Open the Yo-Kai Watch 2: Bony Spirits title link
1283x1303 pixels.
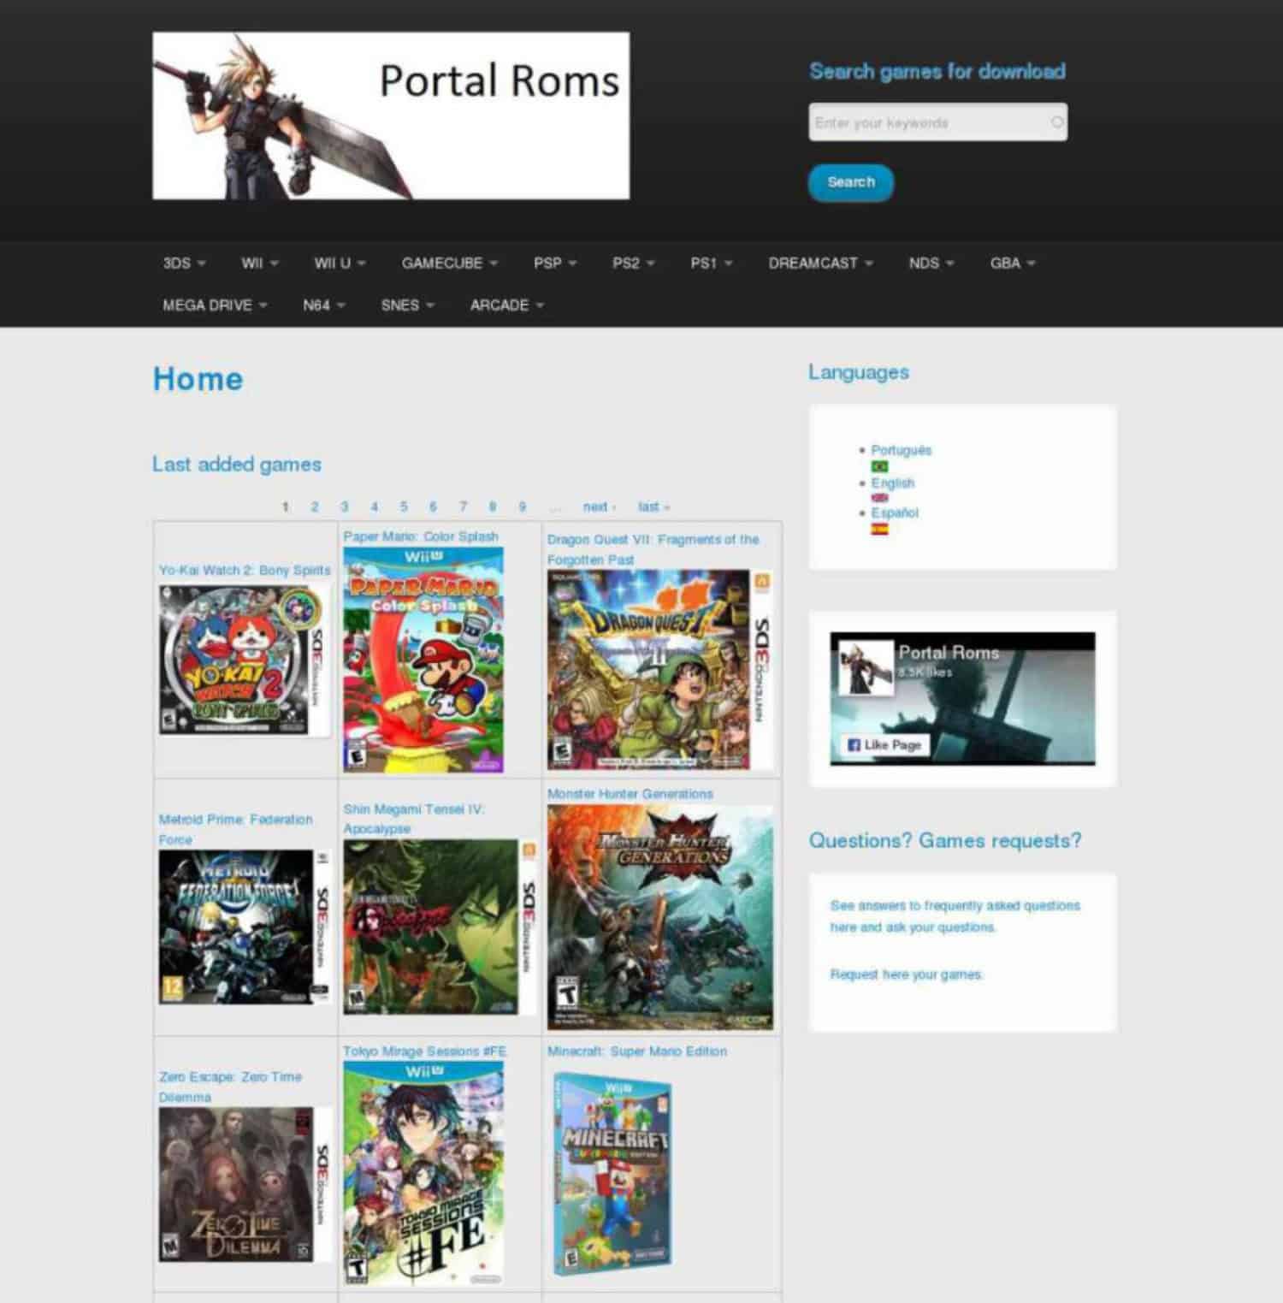pos(245,570)
